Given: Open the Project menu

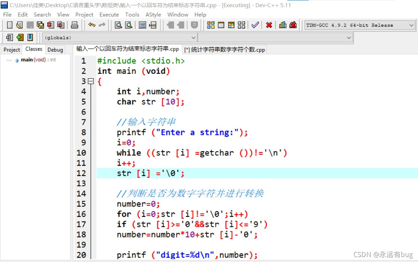Looking at the screenshot, I should pos(84,15).
